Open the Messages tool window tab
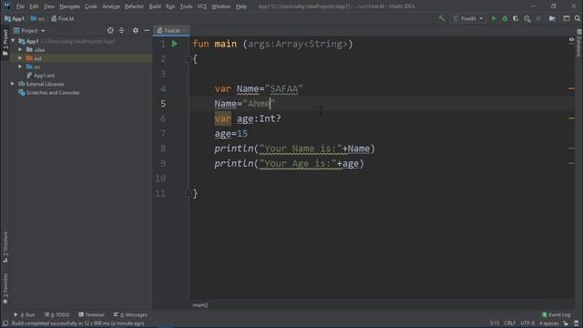The image size is (583, 328). (130, 314)
